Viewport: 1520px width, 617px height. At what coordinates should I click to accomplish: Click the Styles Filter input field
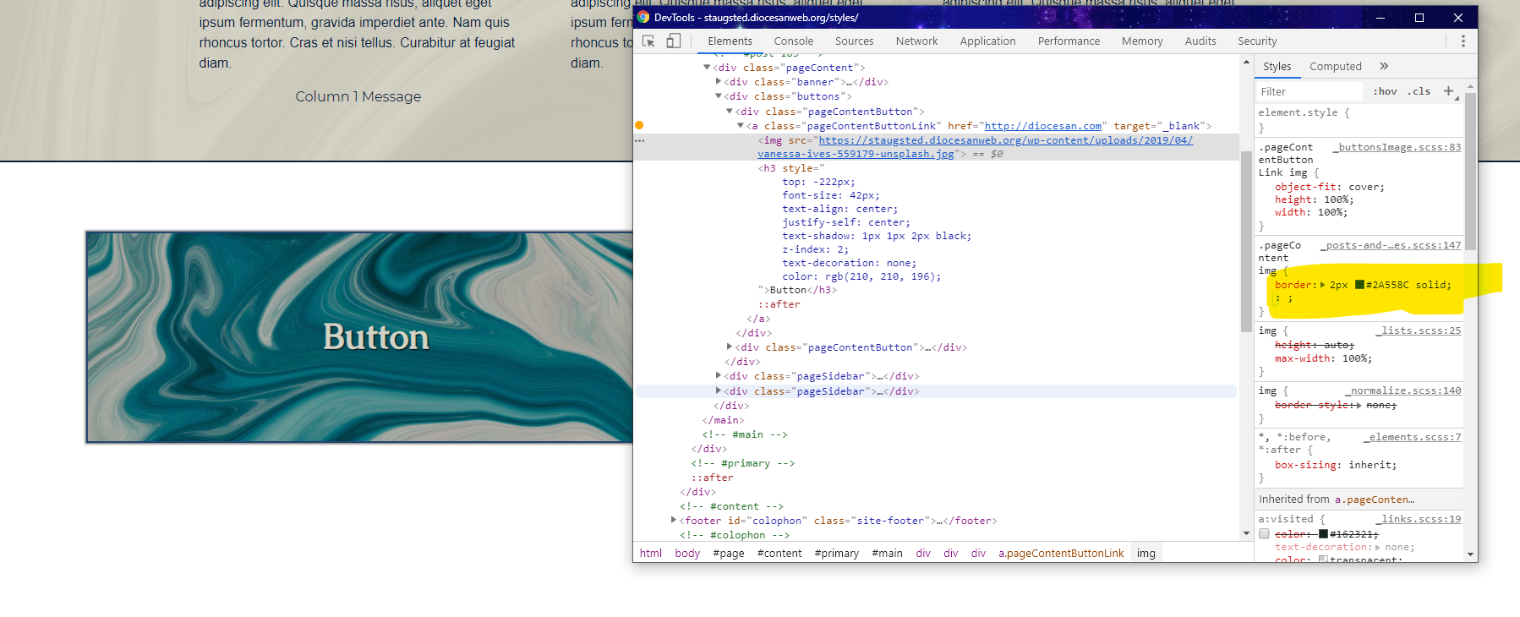pyautogui.click(x=1309, y=91)
